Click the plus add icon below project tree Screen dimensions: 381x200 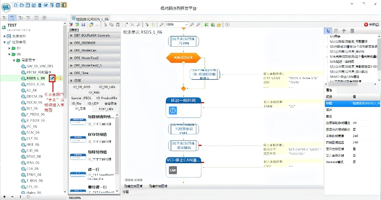pos(4,197)
